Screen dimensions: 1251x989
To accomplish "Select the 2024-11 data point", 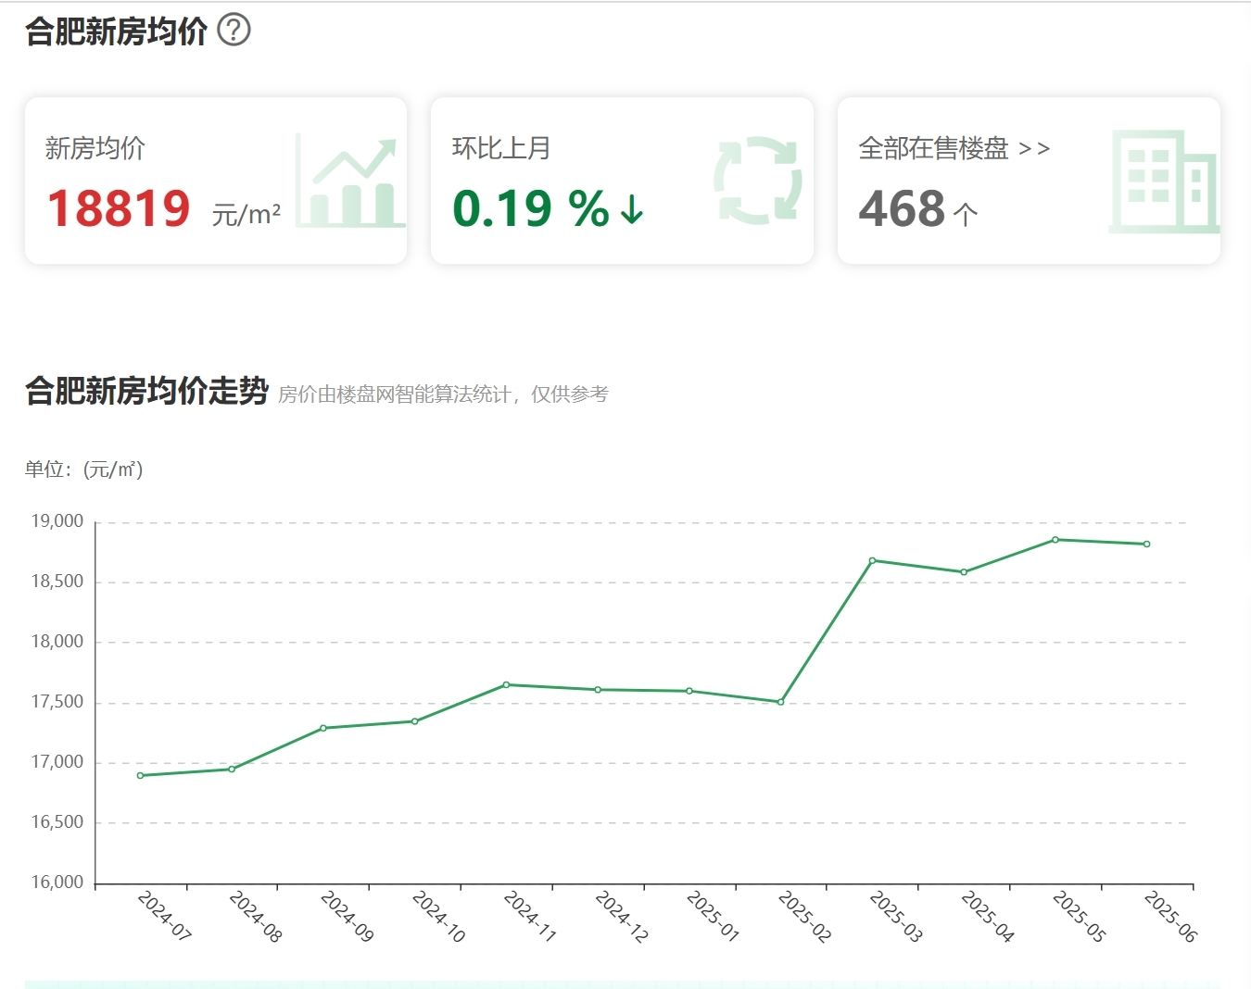I will click(506, 684).
